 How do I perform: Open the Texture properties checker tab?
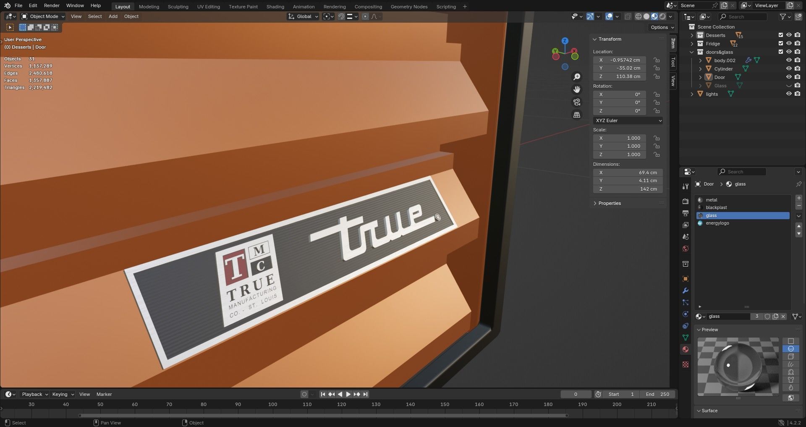[686, 364]
